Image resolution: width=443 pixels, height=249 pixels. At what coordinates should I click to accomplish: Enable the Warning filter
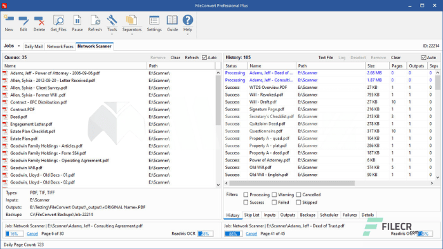[274, 195]
